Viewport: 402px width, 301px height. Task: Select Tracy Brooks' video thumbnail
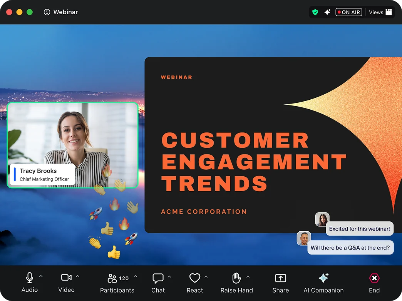(x=72, y=145)
